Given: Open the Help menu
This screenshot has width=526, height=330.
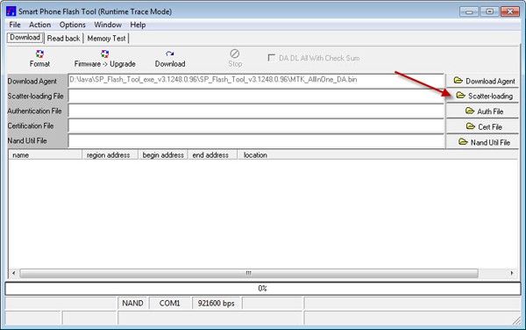Looking at the screenshot, I should pyautogui.click(x=138, y=25).
